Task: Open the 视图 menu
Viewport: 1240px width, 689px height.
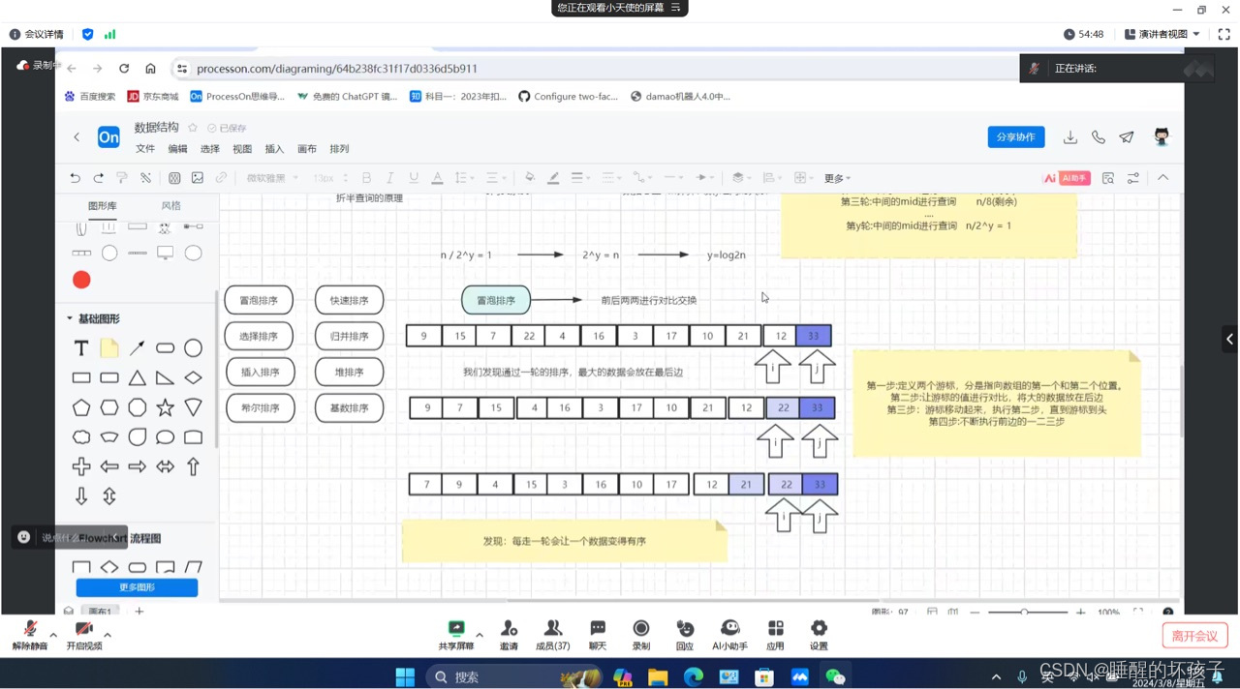Action: (242, 149)
